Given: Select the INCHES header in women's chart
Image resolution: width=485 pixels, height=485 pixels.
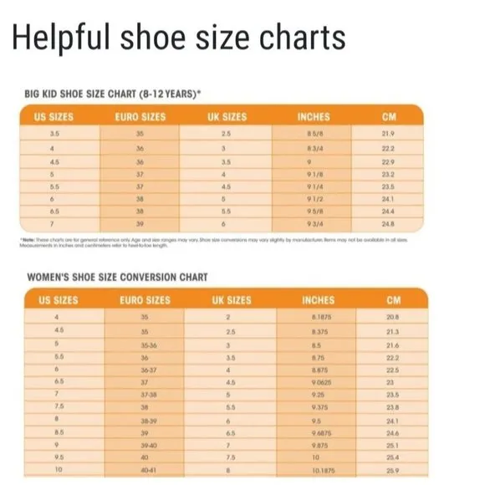Looking at the screenshot, I should pos(319,300).
